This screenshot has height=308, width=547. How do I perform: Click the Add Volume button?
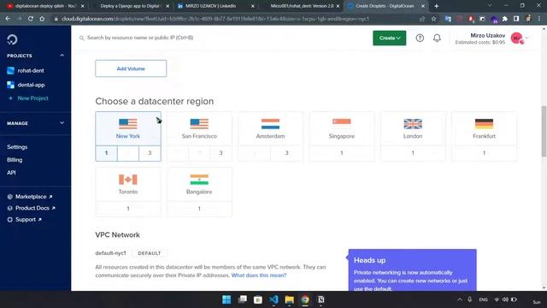pos(131,68)
